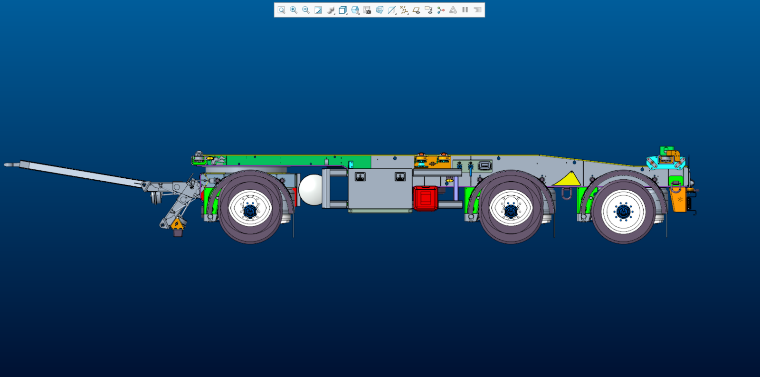The image size is (760, 377).
Task: Toggle perspective view
Action: click(380, 10)
